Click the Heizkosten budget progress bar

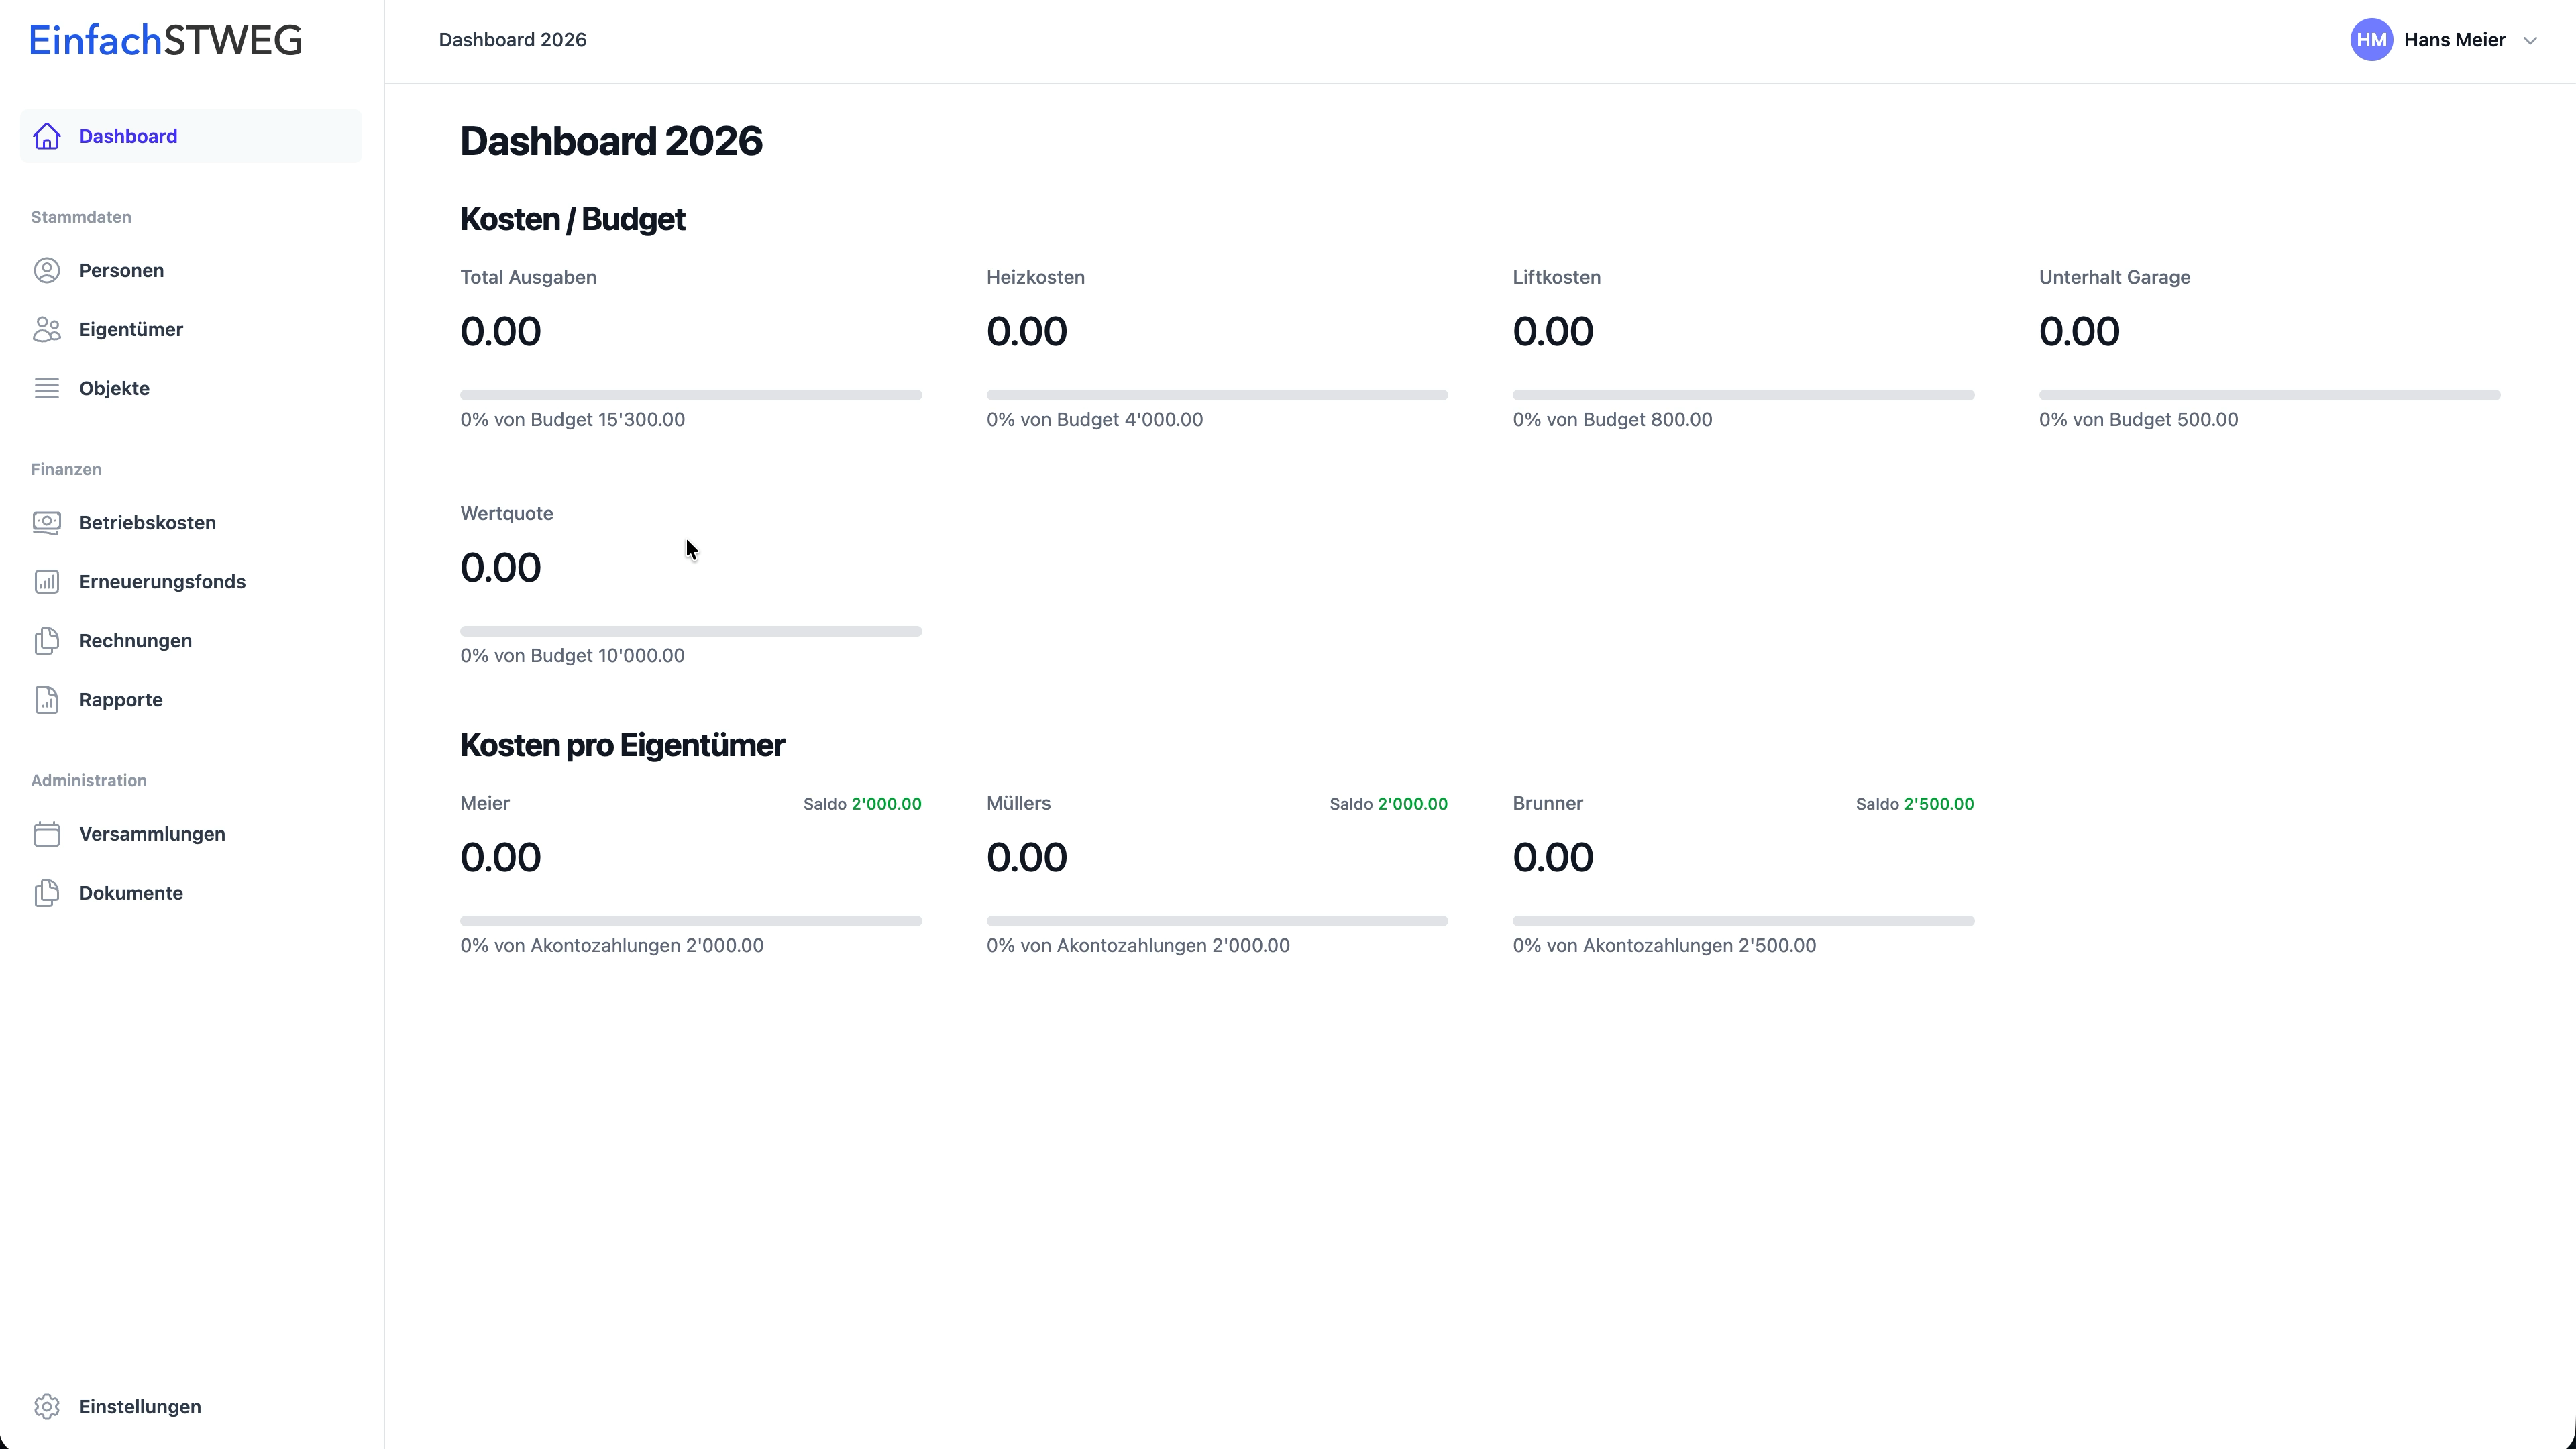click(x=1216, y=395)
